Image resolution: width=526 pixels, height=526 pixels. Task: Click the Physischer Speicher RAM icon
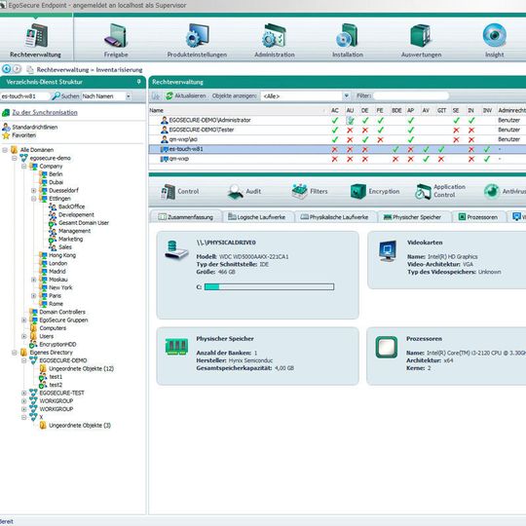(176, 347)
